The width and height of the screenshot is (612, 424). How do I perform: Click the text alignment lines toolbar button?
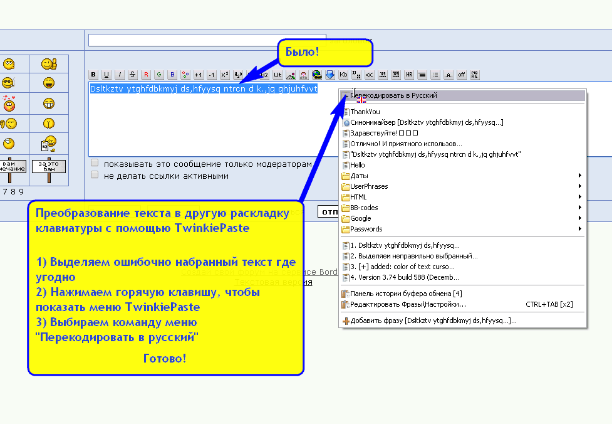[x=422, y=75]
